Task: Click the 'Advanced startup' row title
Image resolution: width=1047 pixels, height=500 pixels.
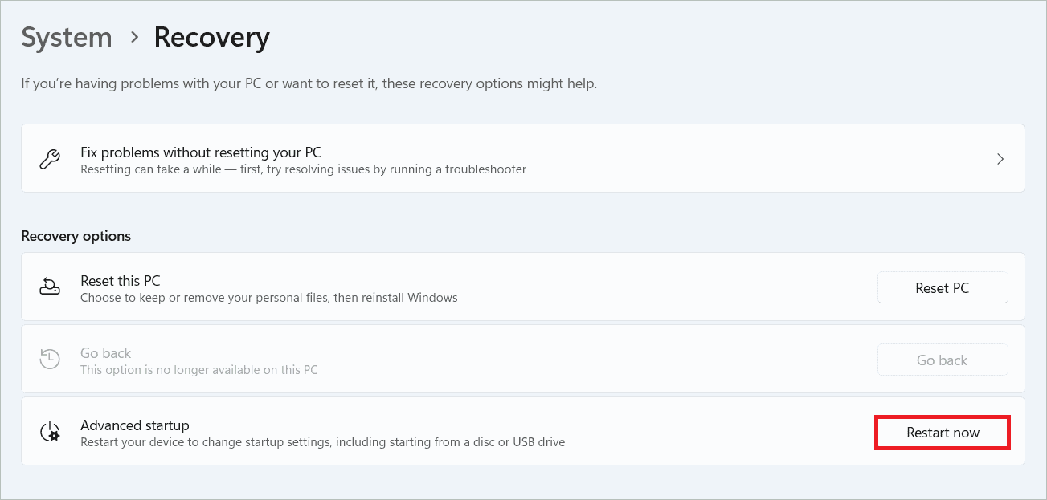Action: (x=135, y=425)
